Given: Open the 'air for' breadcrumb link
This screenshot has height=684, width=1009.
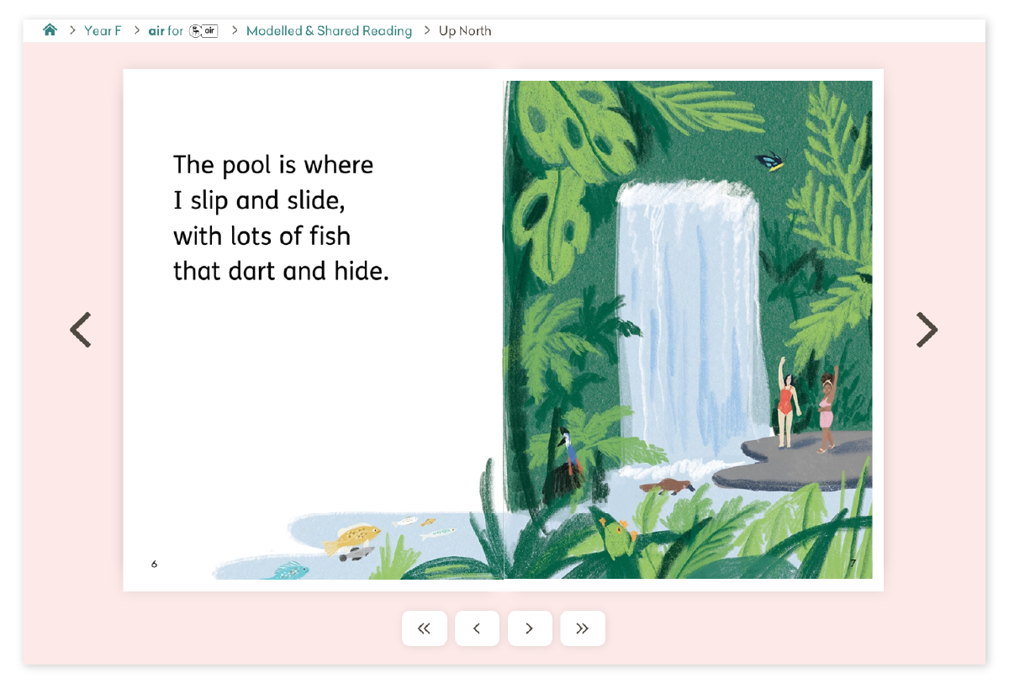Looking at the screenshot, I should pos(166,31).
